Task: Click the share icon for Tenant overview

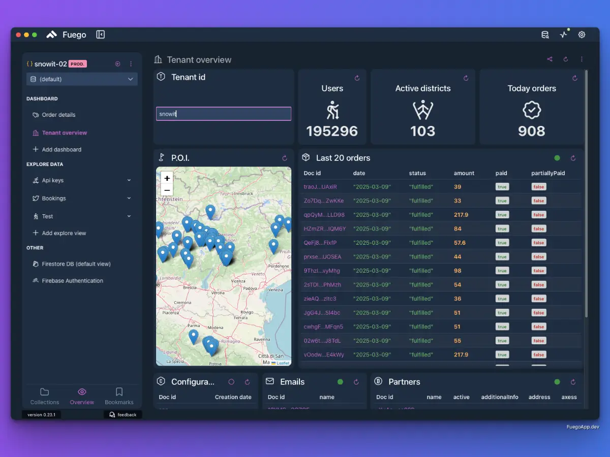Action: coord(550,59)
